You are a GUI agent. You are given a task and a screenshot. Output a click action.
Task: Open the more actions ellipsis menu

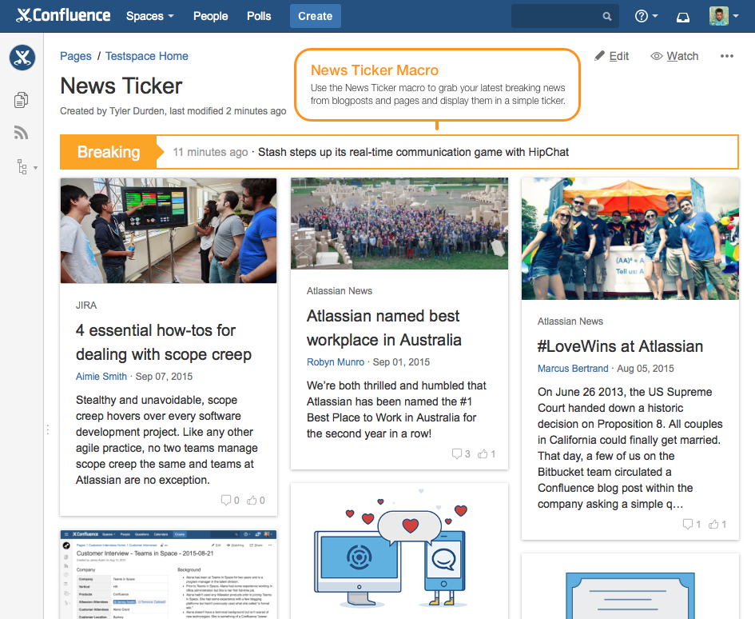tap(726, 56)
